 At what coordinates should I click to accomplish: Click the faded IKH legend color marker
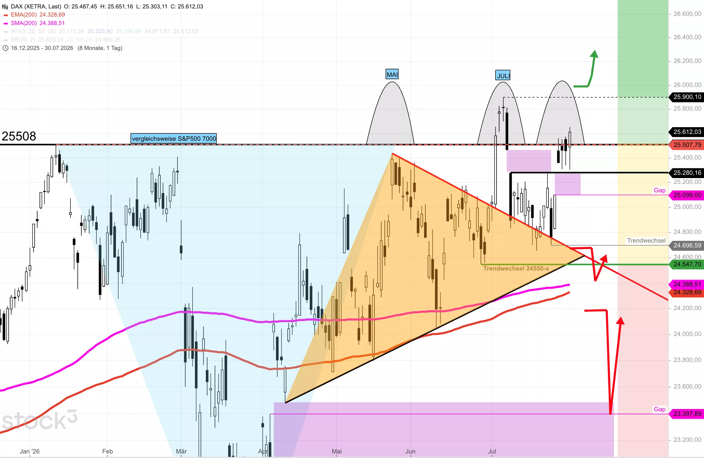[x=6, y=31]
